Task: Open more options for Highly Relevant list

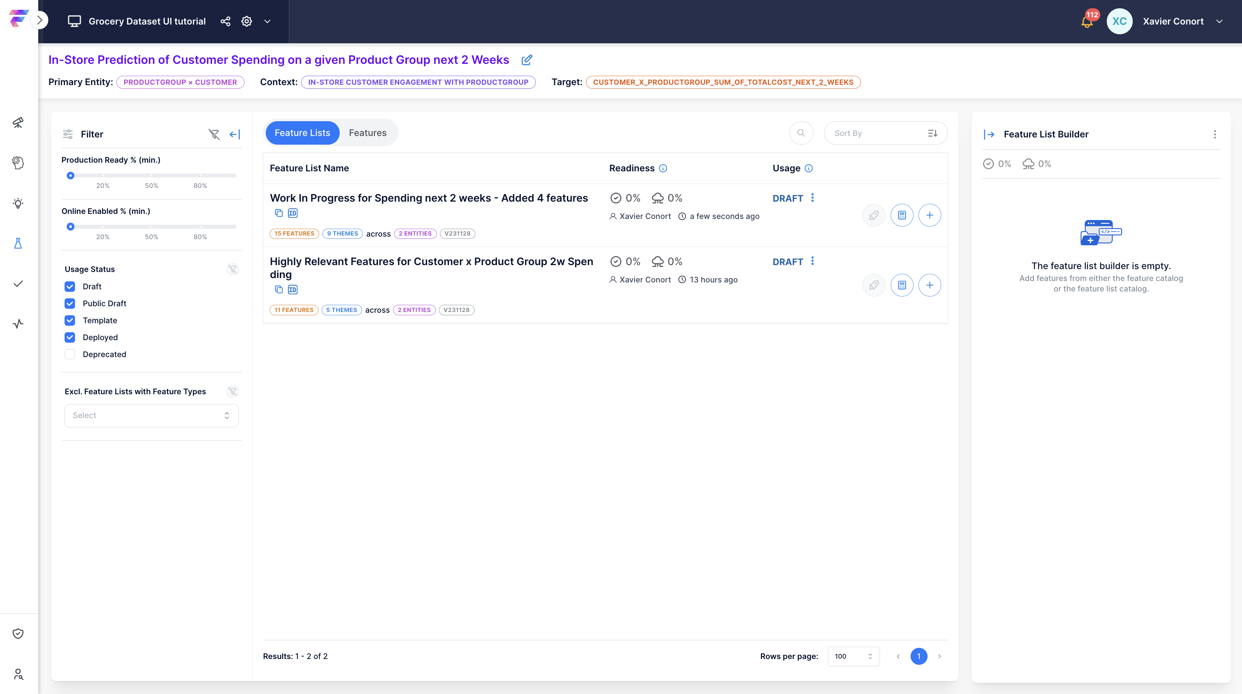Action: (x=812, y=261)
